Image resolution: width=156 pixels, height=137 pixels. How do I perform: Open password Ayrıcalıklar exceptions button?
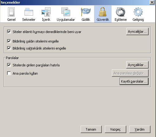pyautogui.click(x=137, y=65)
